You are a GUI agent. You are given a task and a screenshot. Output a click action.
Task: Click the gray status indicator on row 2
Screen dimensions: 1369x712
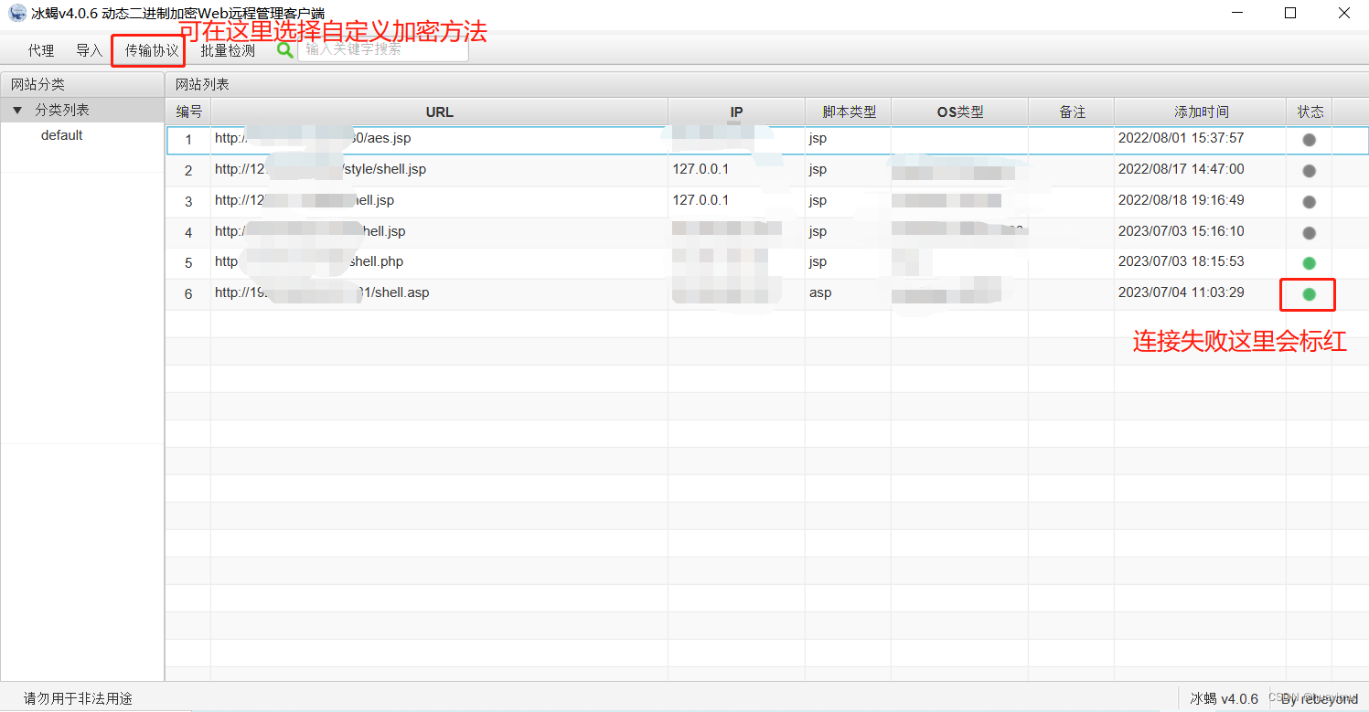1309,170
